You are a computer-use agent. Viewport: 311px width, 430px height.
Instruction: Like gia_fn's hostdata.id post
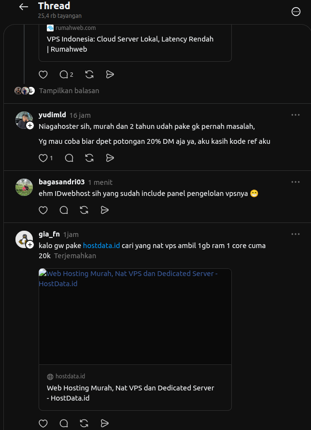tap(43, 423)
